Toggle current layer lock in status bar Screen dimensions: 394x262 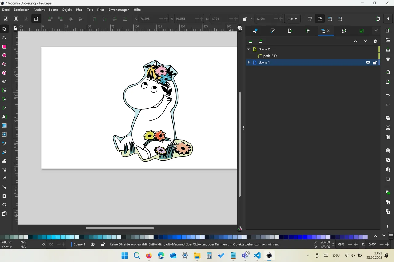(103, 244)
